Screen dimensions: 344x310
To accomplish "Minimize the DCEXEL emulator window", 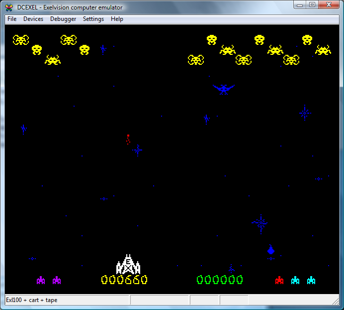I will coord(300,5).
